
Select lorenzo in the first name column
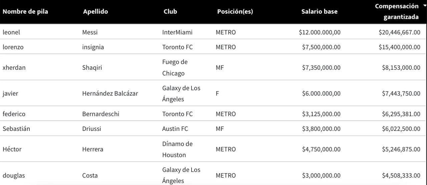(x=13, y=47)
